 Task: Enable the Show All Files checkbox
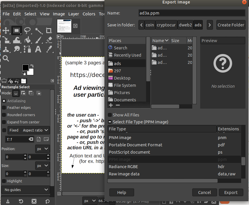coord(110,115)
